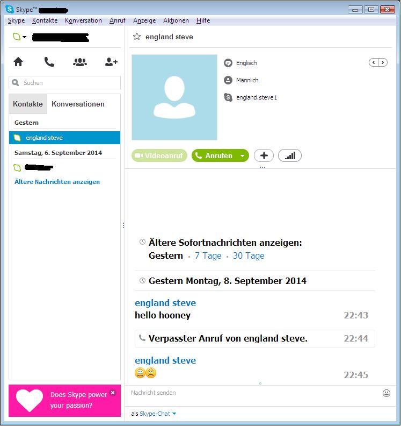401x426 pixels.
Task: Click Ältere Nachrichten anzeigen link
Action: click(x=57, y=182)
